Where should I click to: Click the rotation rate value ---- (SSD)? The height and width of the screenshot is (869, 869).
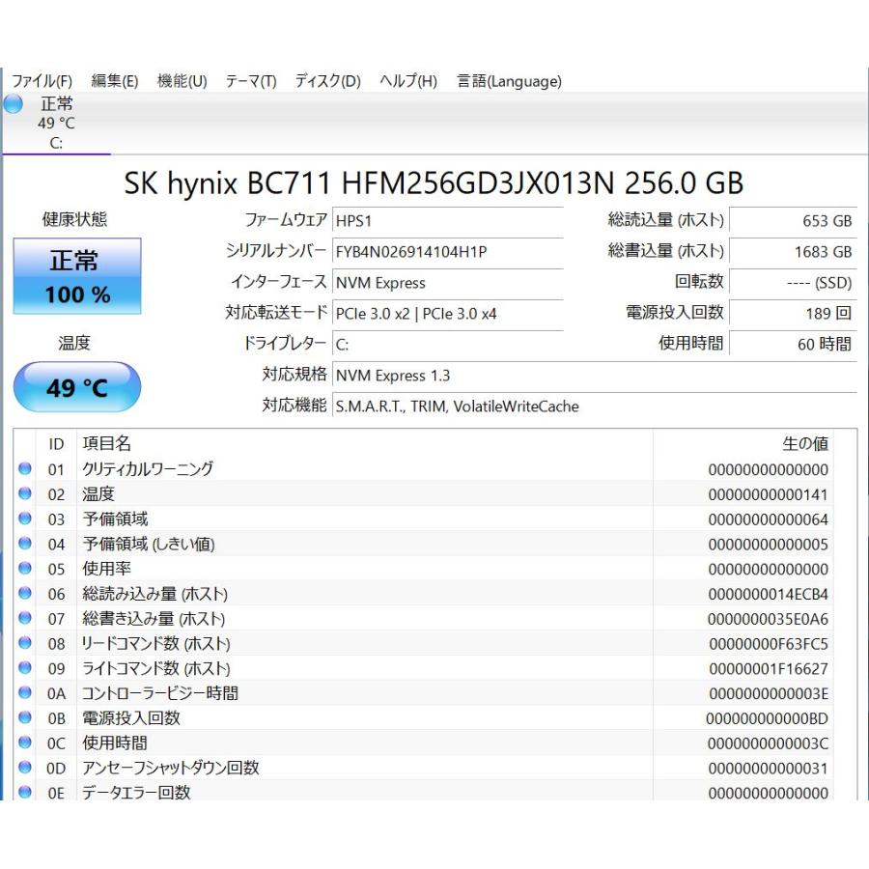click(793, 283)
